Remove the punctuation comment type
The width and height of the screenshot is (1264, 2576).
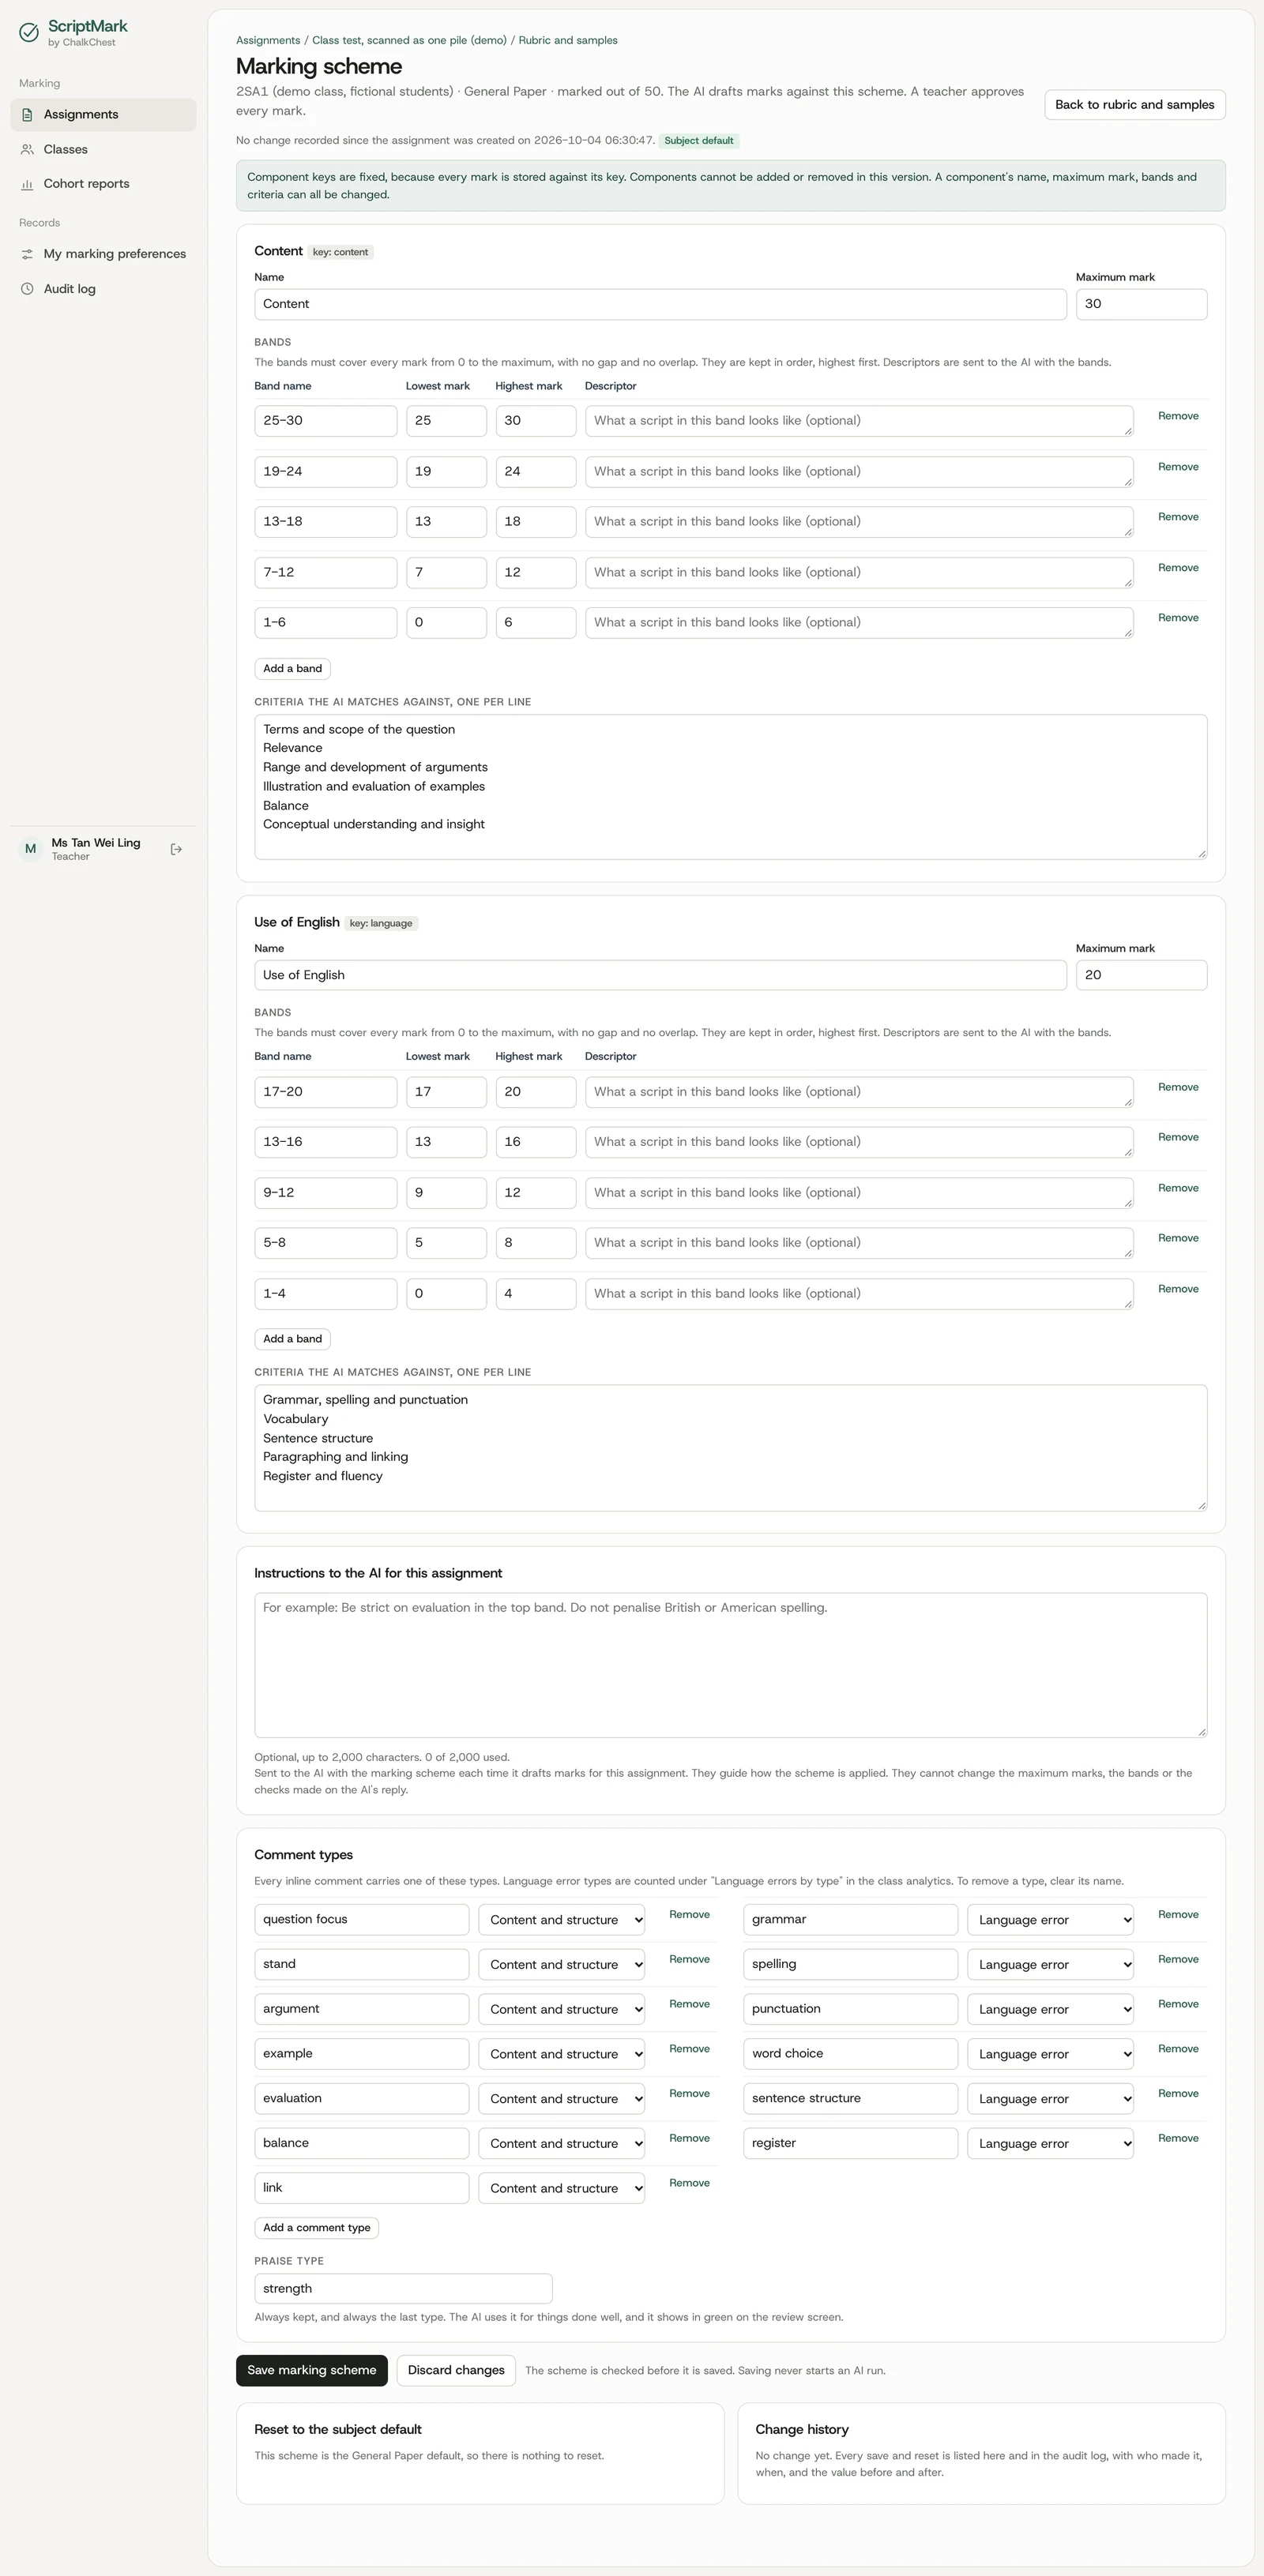(x=1178, y=2004)
